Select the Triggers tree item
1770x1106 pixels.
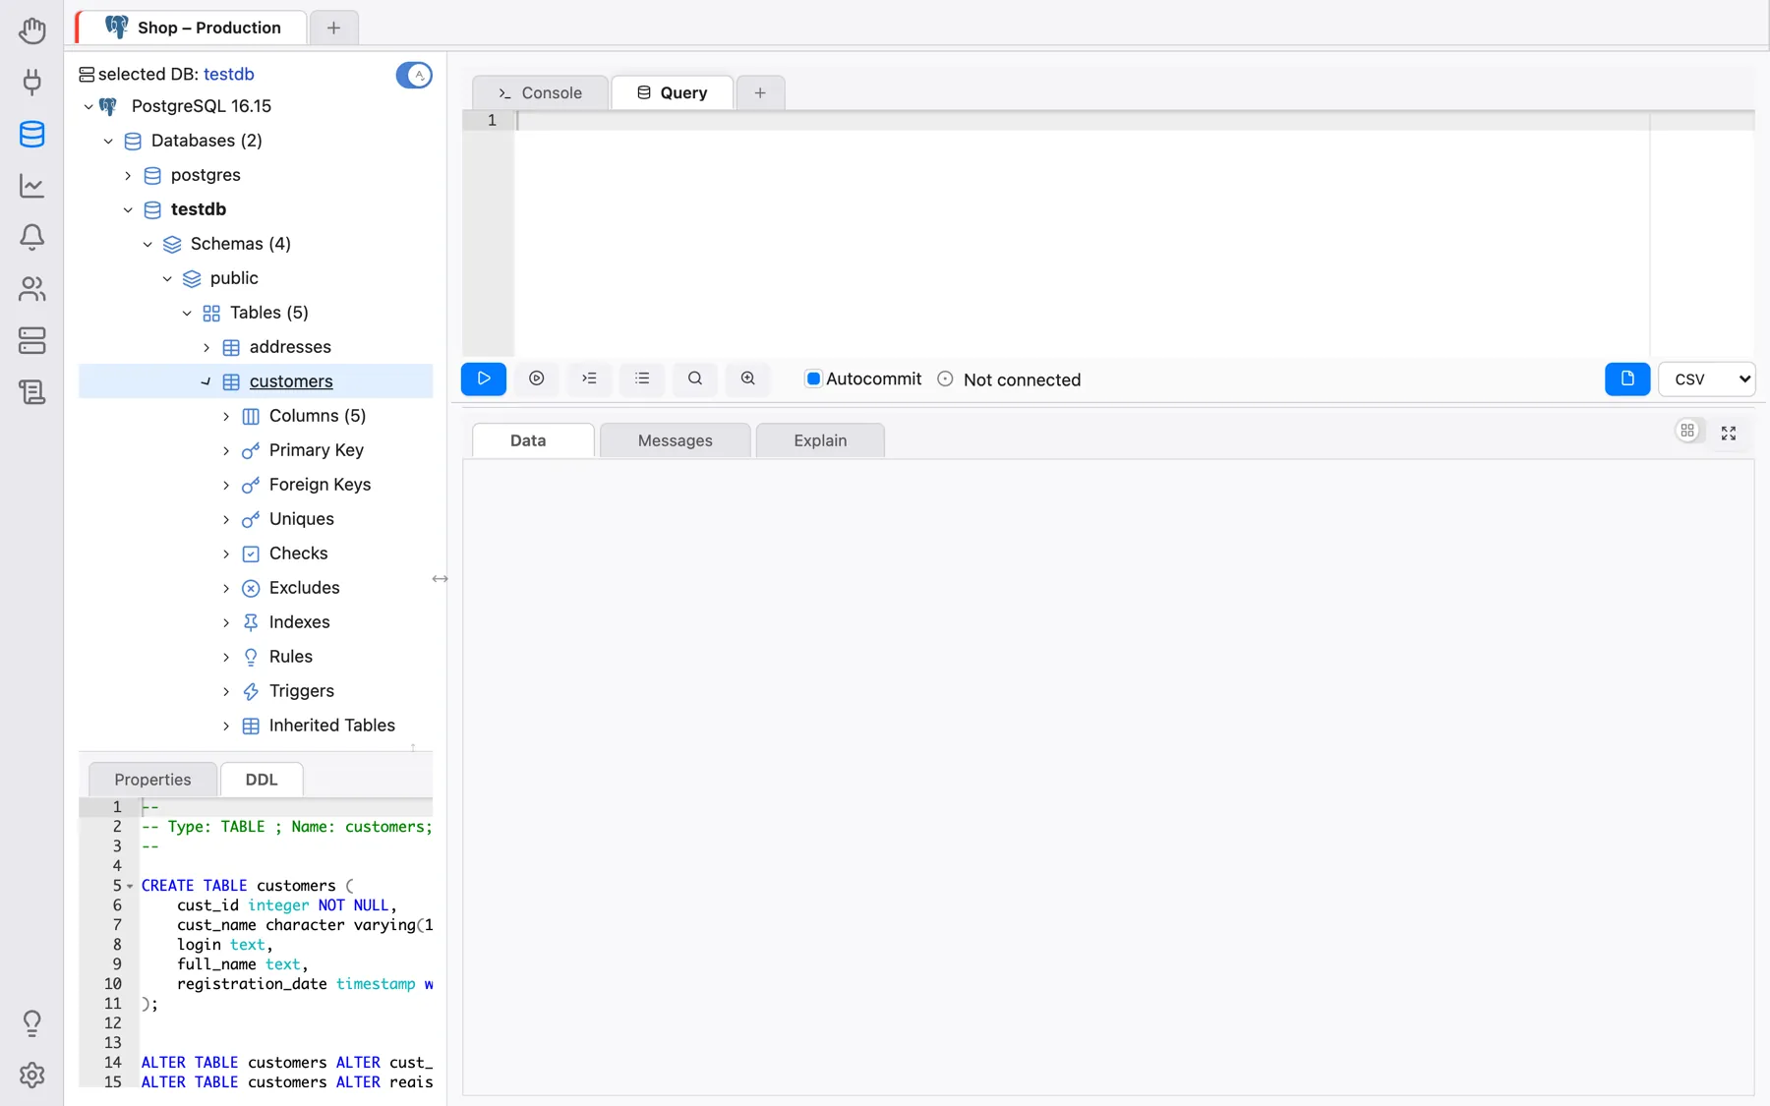302,691
